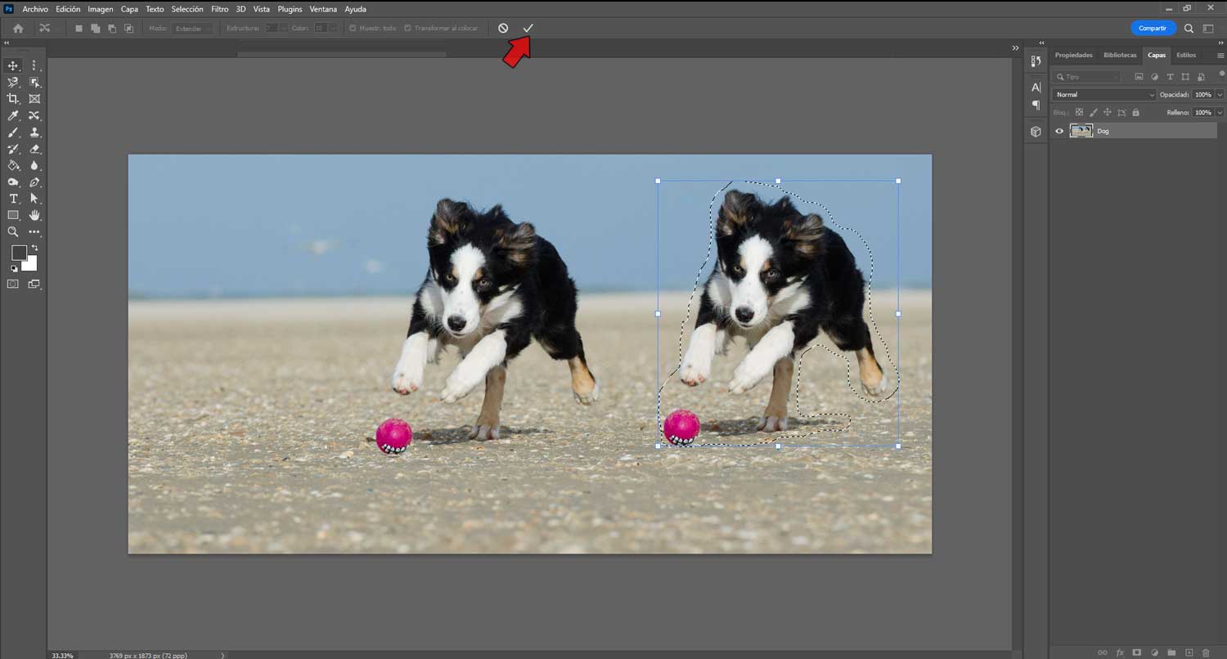Open the Tipo layer filter dropdown
The height and width of the screenshot is (659, 1227).
tap(1086, 77)
